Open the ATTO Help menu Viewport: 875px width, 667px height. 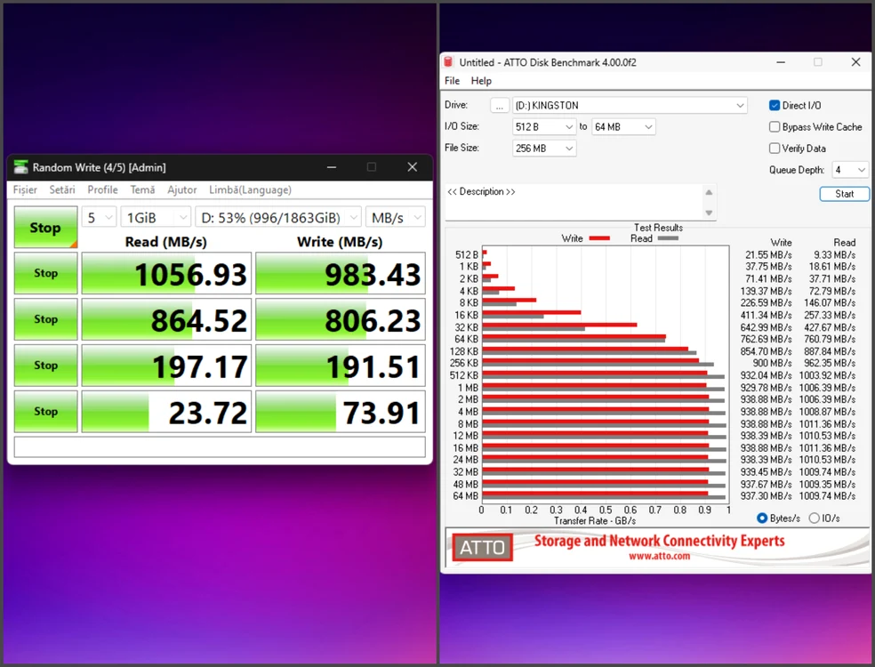pos(481,81)
